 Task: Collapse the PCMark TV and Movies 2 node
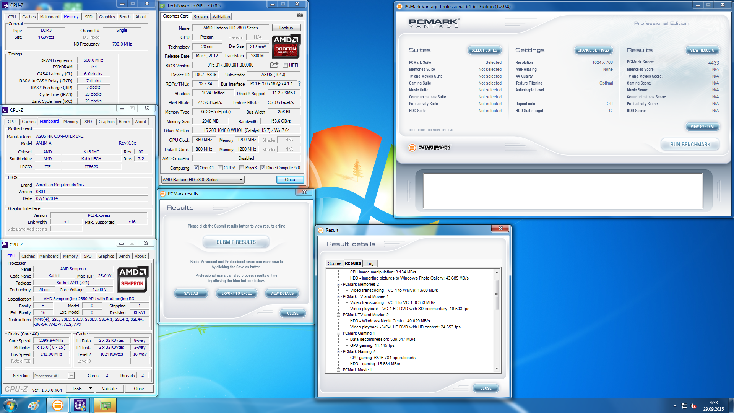coord(338,315)
